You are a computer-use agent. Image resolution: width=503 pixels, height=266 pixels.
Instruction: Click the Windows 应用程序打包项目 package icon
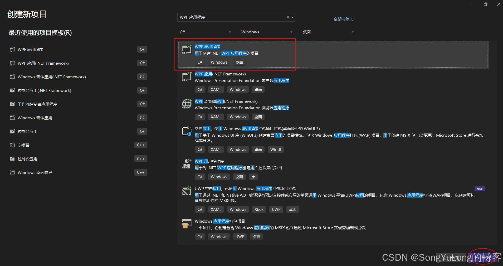tap(187, 224)
